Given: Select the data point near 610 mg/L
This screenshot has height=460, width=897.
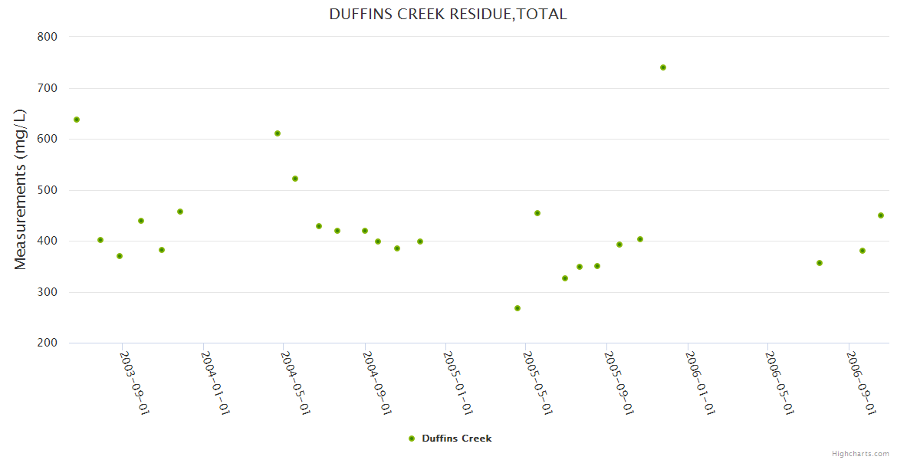Looking at the screenshot, I should [278, 133].
